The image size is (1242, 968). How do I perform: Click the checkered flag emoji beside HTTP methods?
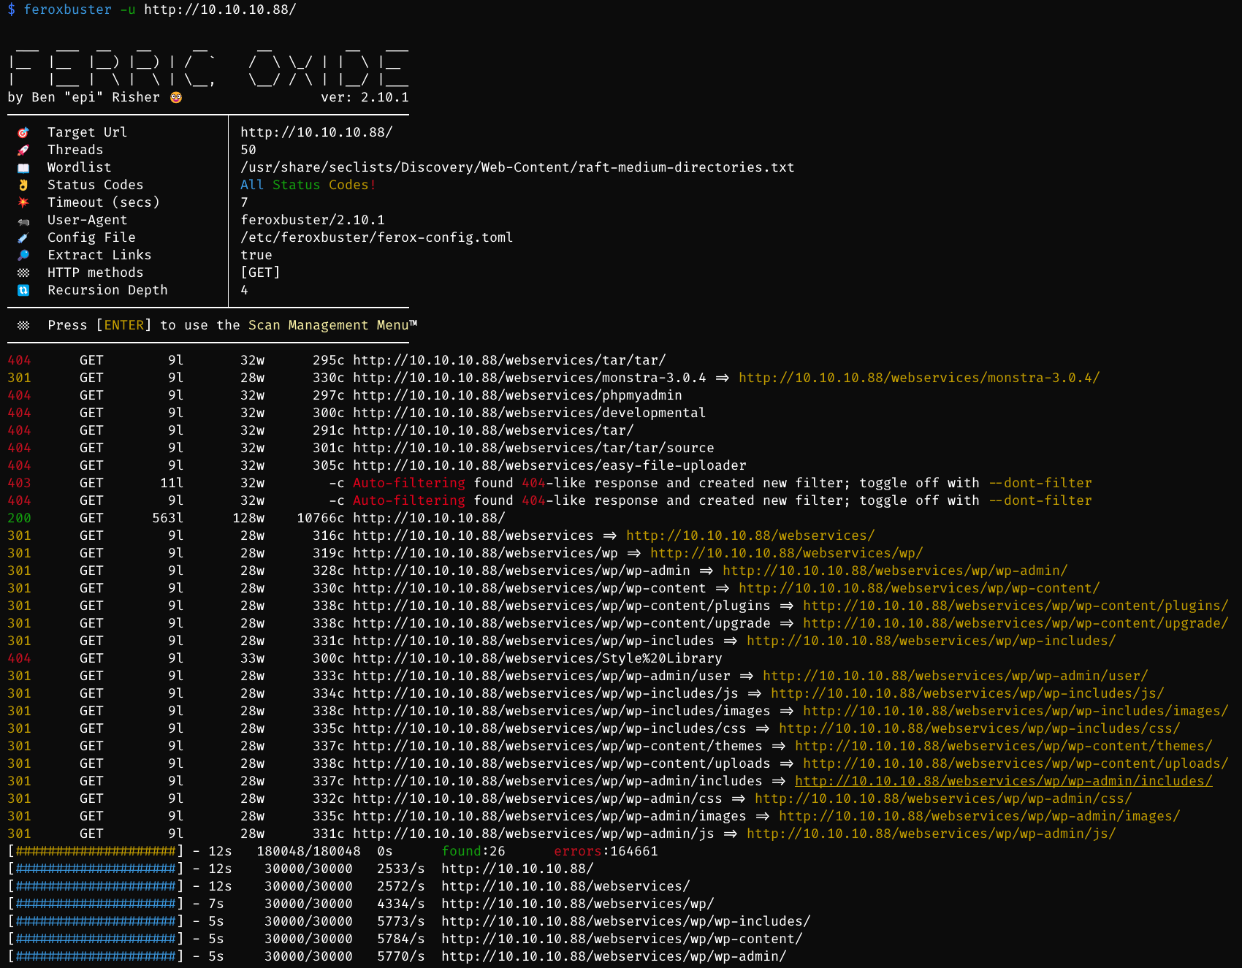point(23,273)
